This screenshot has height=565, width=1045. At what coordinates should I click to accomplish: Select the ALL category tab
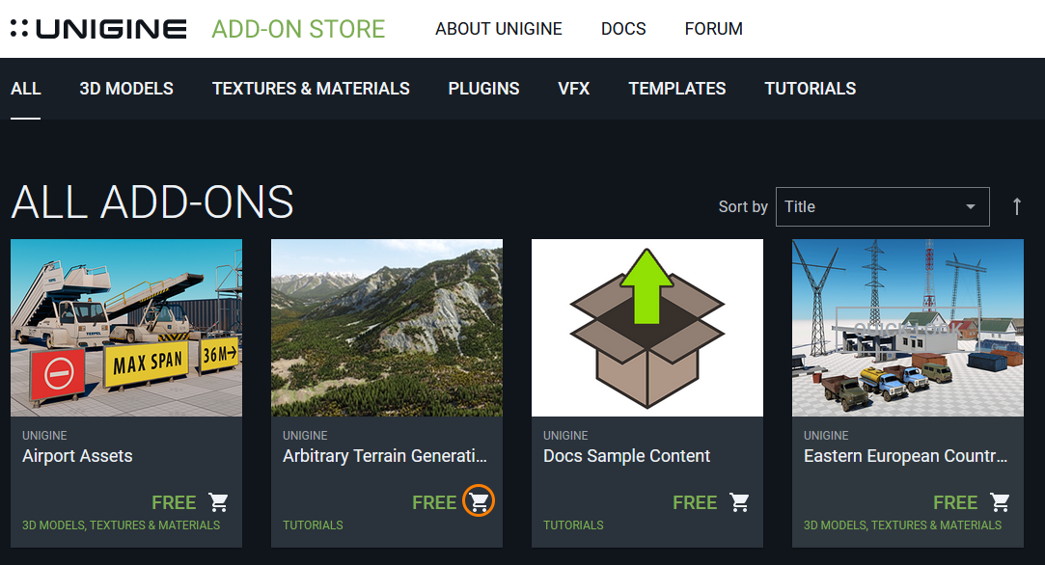25,89
